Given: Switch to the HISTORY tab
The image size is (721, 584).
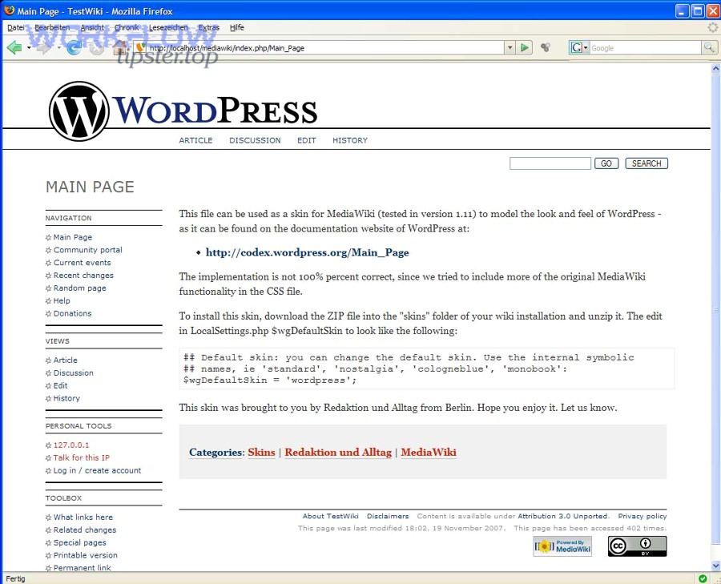Looking at the screenshot, I should click(350, 140).
